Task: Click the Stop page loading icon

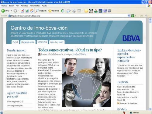Action: coord(22,11)
